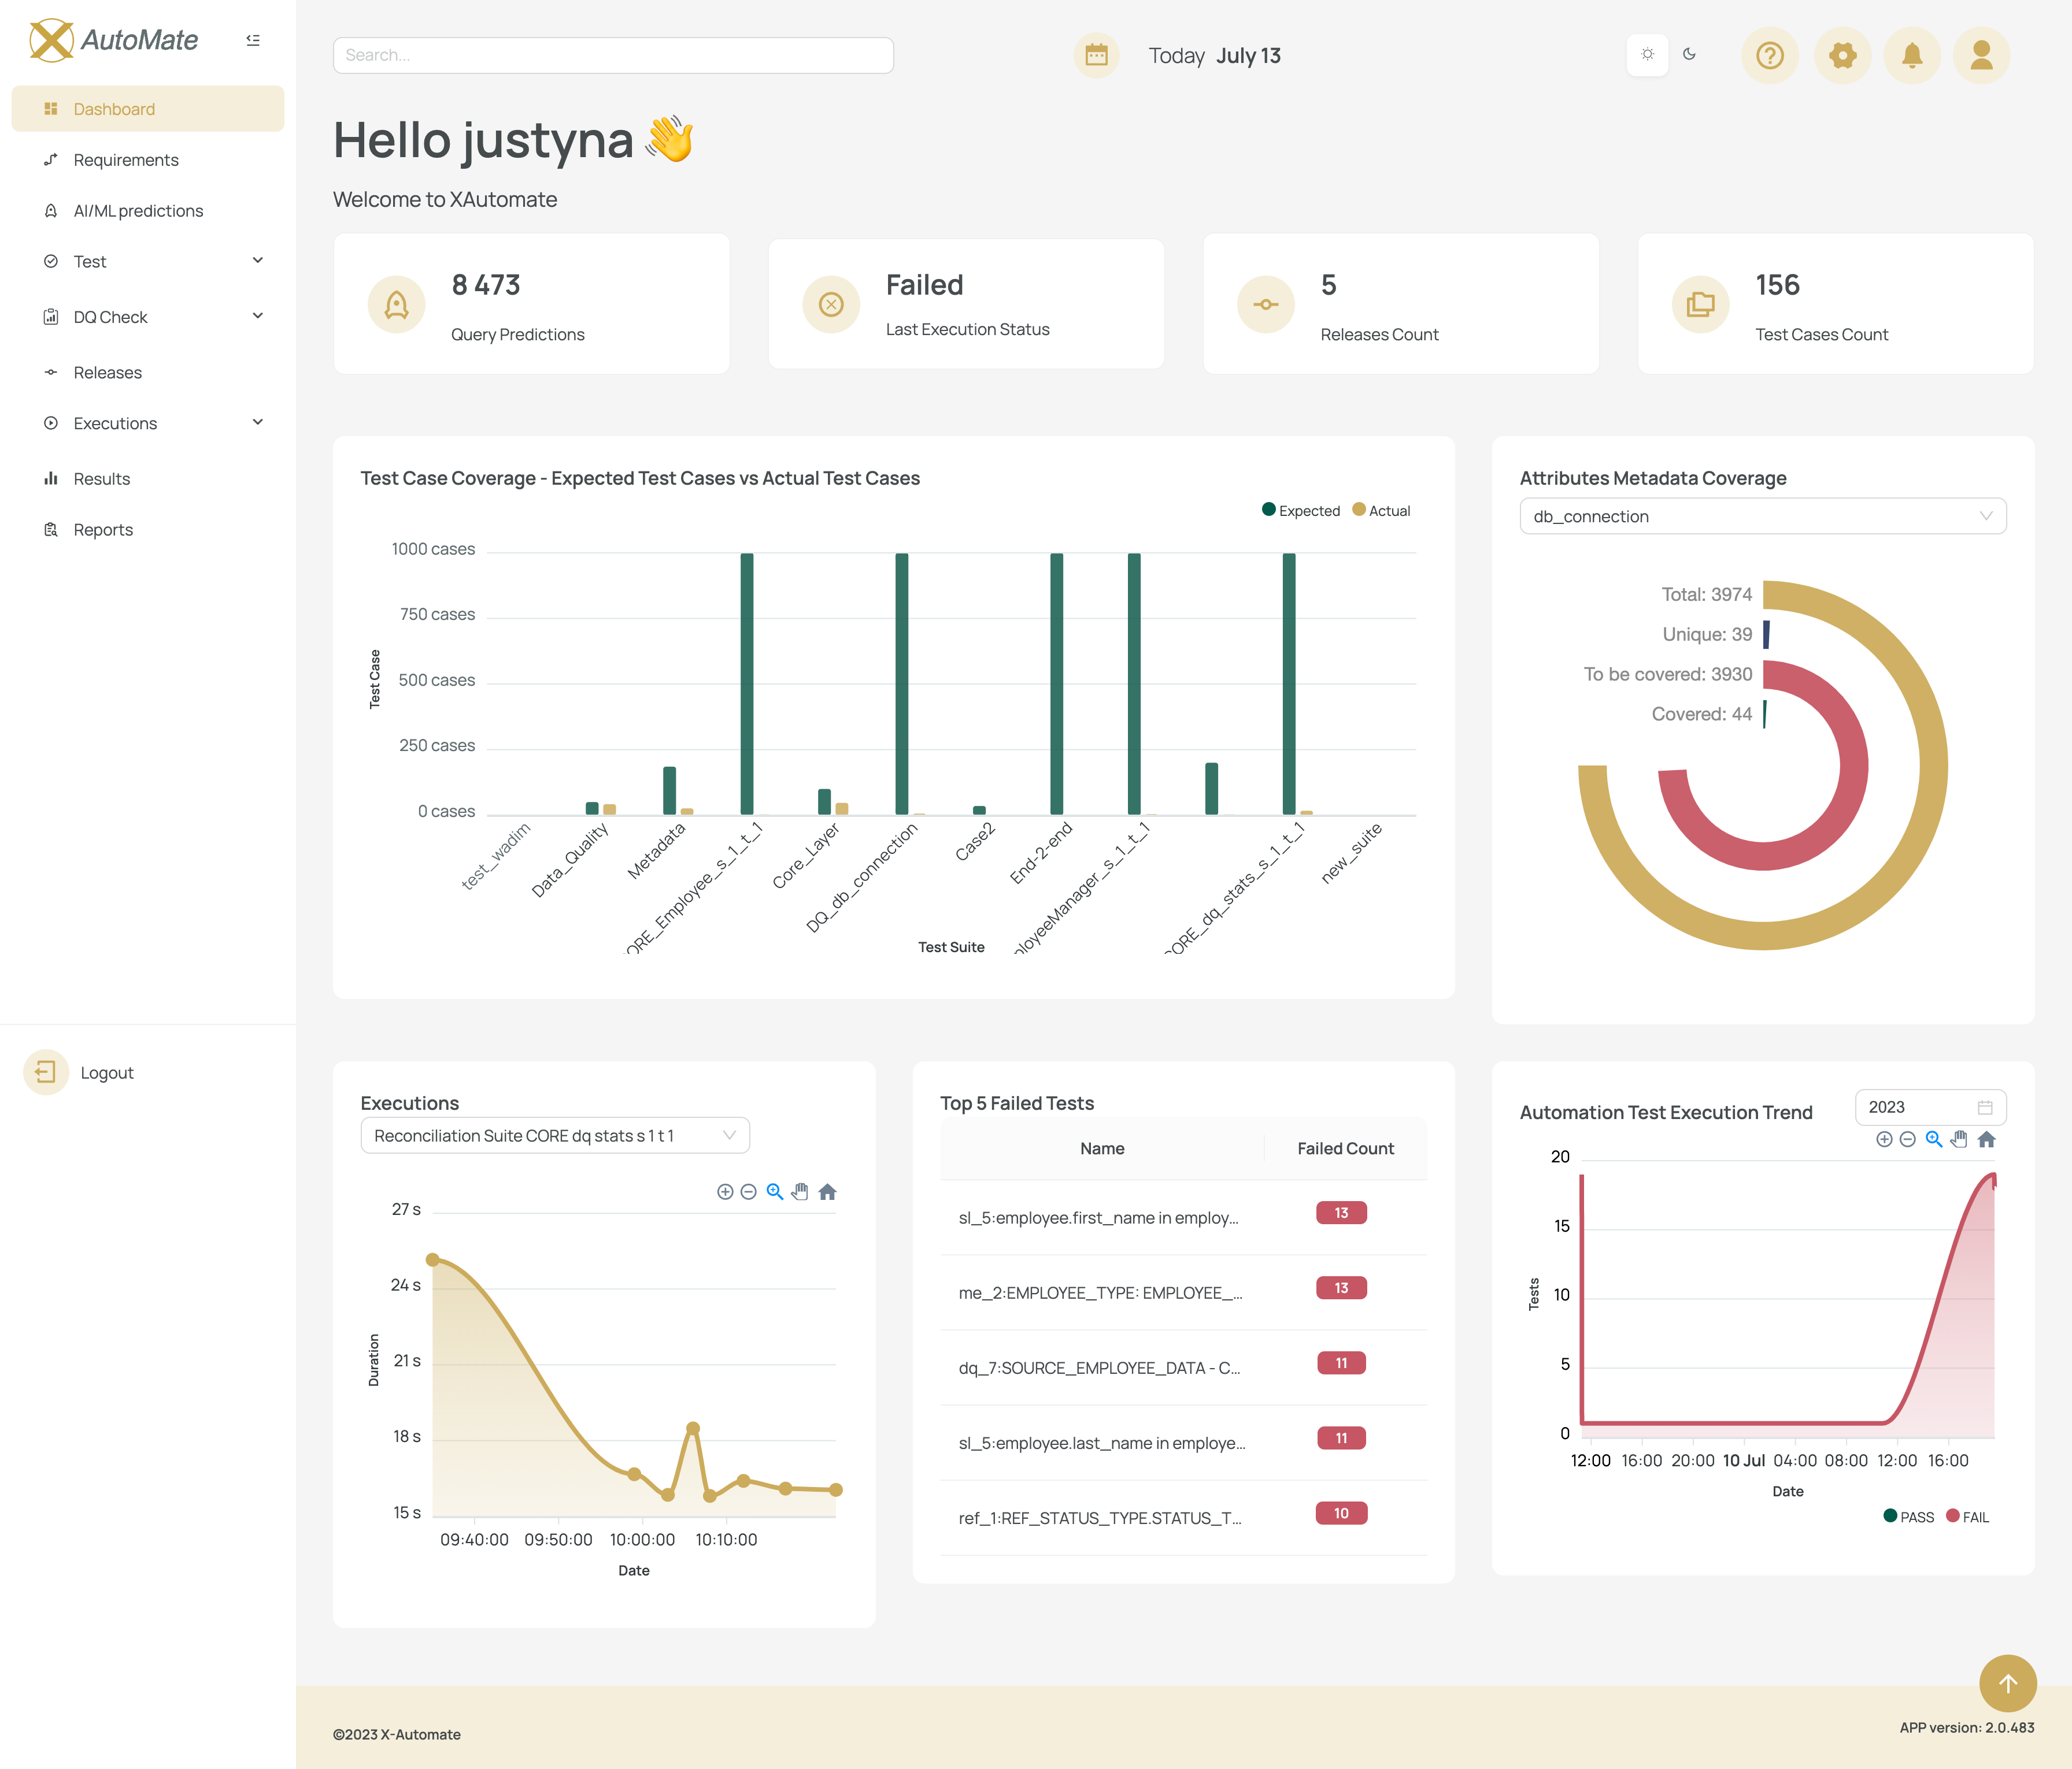Activate the pan tool on the Executions chart
2072x1769 pixels.
click(800, 1190)
